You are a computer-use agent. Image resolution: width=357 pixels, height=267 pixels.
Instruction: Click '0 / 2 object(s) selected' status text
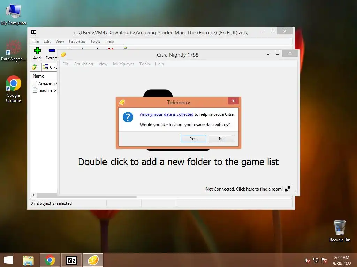[x=51, y=203]
